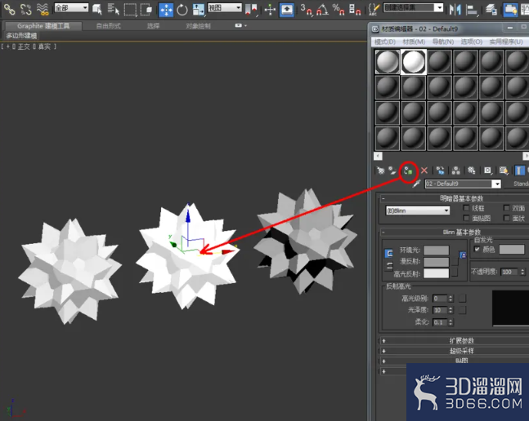Enable the 线框 checkbox
The height and width of the screenshot is (421, 529).
(x=466, y=208)
